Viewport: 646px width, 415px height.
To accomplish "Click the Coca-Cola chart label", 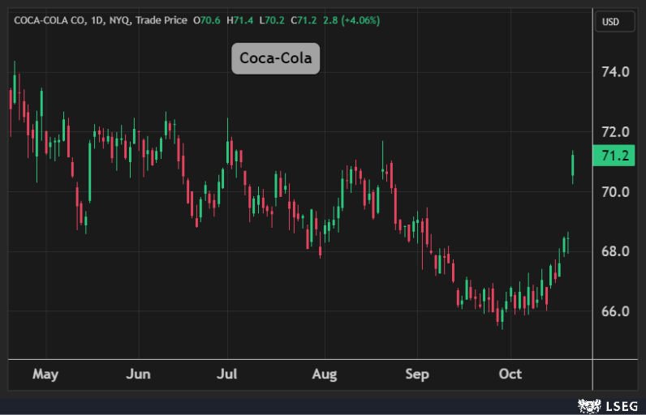I will 275,58.
